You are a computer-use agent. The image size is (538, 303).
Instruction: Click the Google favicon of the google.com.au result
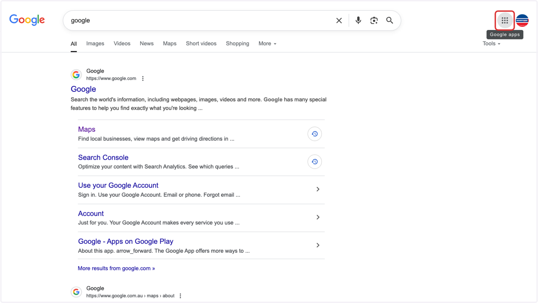point(76,292)
